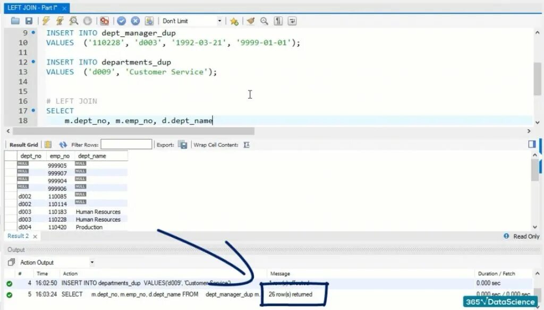Place cursor on 'Customer Service' string
544x310 pixels.
pyautogui.click(x=166, y=72)
